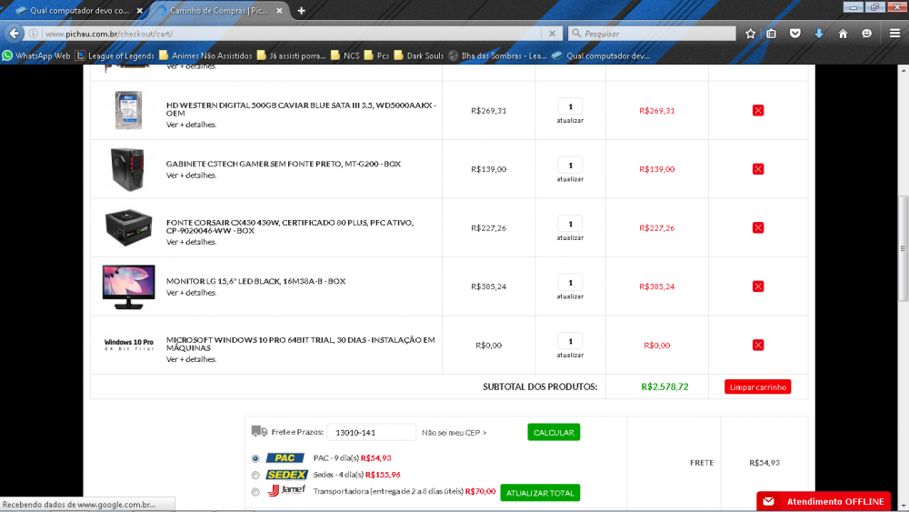Open League of Legends bookmark
The image size is (909, 512).
[115, 55]
